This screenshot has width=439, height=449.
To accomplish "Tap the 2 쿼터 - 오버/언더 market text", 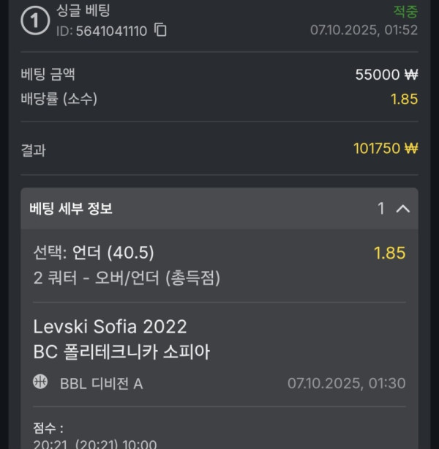I will 127,278.
